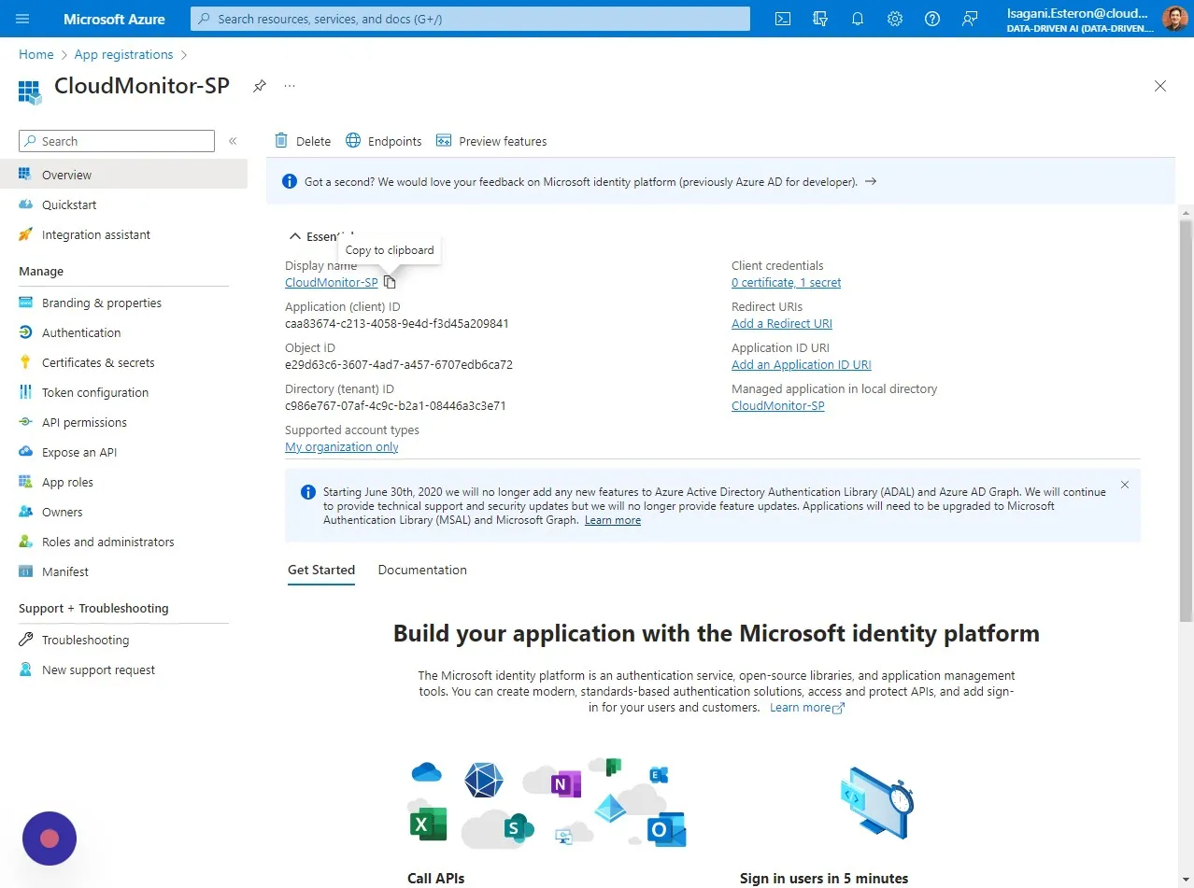Click the Home breadcrumb
The width and height of the screenshot is (1194, 888).
click(x=36, y=54)
